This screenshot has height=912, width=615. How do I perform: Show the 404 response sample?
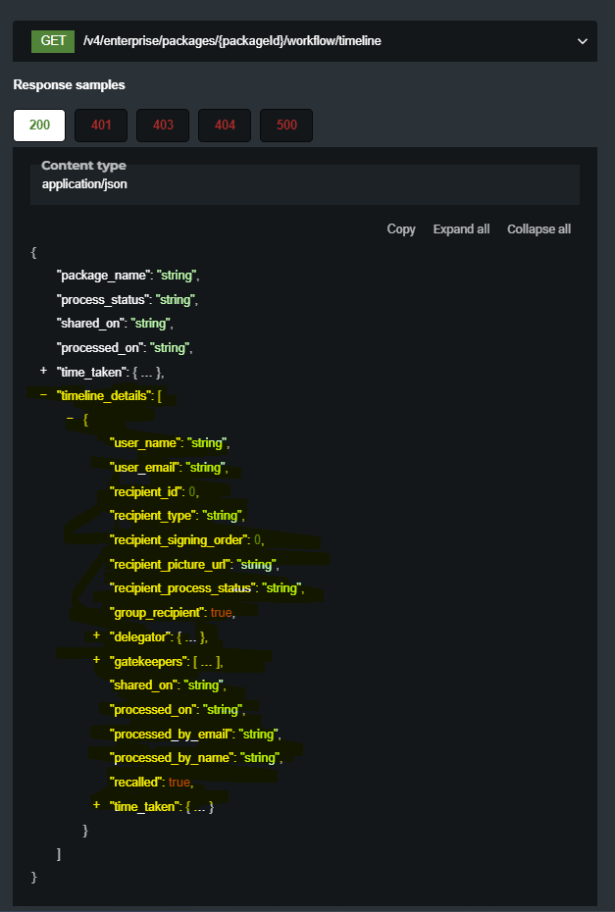click(225, 126)
